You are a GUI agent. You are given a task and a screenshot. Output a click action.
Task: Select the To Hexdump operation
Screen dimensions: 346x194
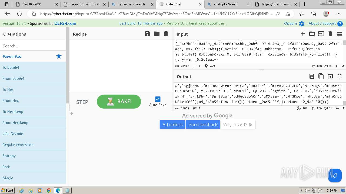tap(33, 112)
